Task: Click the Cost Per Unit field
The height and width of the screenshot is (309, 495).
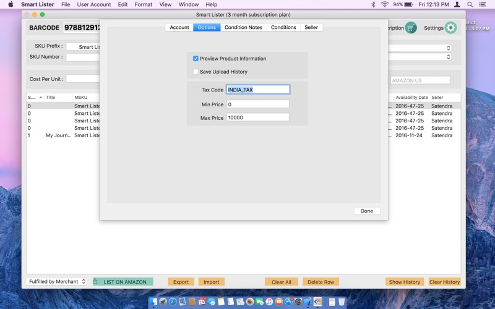Action: pos(83,79)
